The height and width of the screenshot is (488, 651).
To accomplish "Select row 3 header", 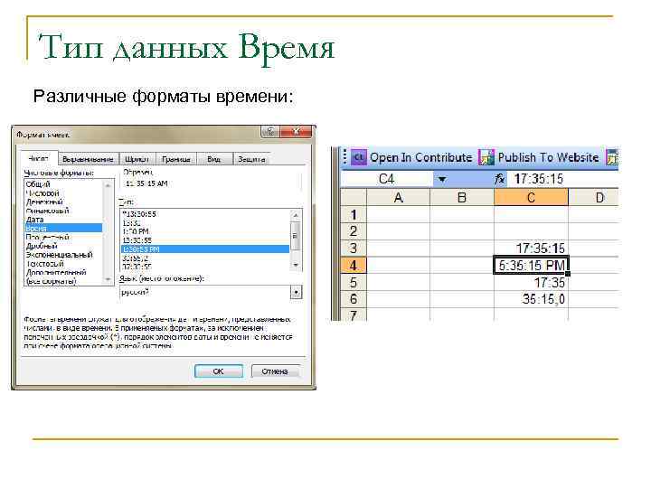I will coord(354,249).
